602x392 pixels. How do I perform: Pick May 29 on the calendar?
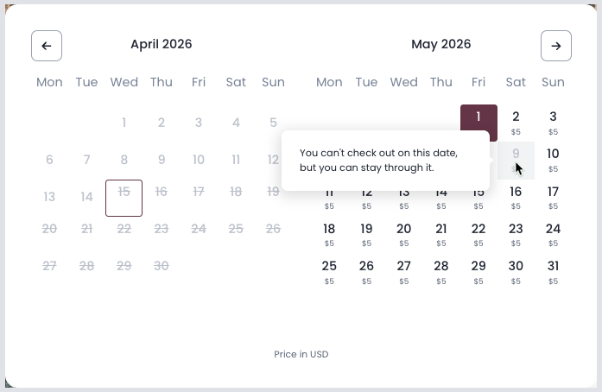[478, 272]
